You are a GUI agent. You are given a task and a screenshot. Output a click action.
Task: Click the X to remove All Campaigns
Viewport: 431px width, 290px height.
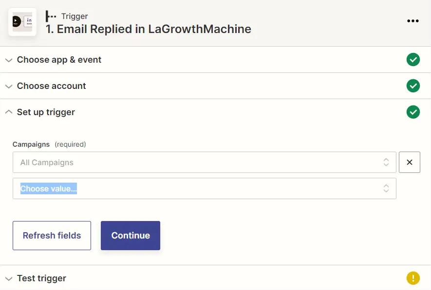coord(409,162)
